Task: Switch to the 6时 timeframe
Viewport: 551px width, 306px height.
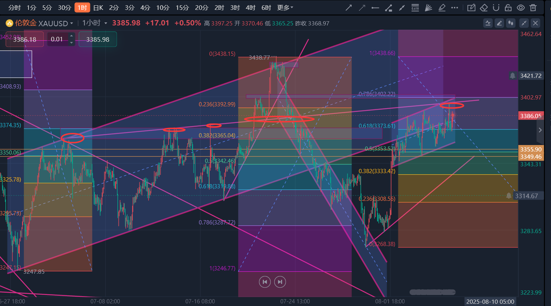Action: click(x=266, y=8)
